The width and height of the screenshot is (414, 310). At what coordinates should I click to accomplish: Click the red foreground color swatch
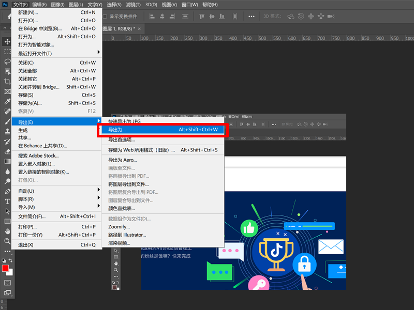coord(6,268)
